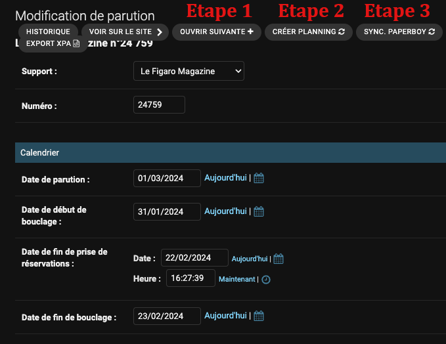Click Date de parution field 01/03/2024
The height and width of the screenshot is (344, 446).
(x=167, y=179)
